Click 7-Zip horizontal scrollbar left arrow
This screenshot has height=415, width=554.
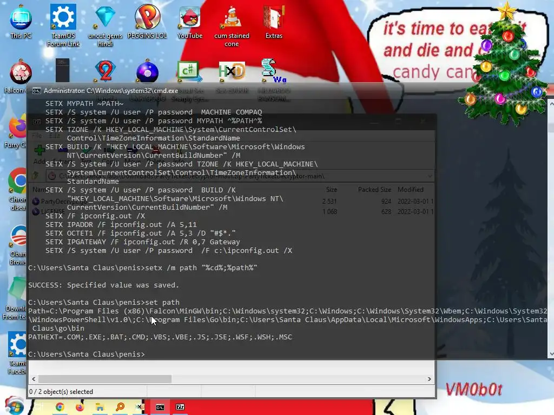click(34, 379)
